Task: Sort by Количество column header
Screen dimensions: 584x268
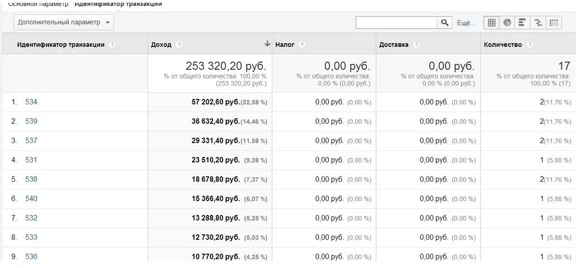Action: coord(503,45)
